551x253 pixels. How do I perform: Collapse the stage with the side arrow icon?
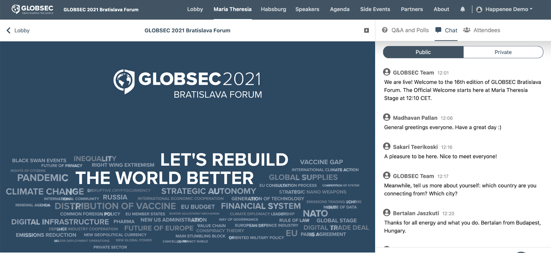(x=366, y=30)
